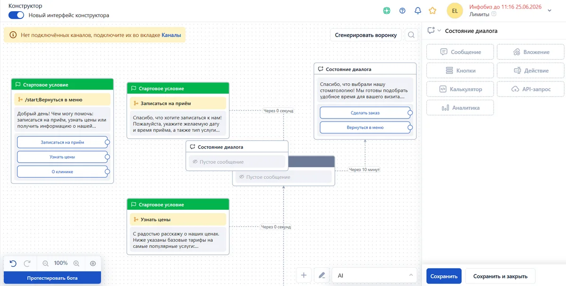Viewport: 566px width, 286px height.
Task: Click the search magnifier on canvas
Action: pyautogui.click(x=411, y=35)
